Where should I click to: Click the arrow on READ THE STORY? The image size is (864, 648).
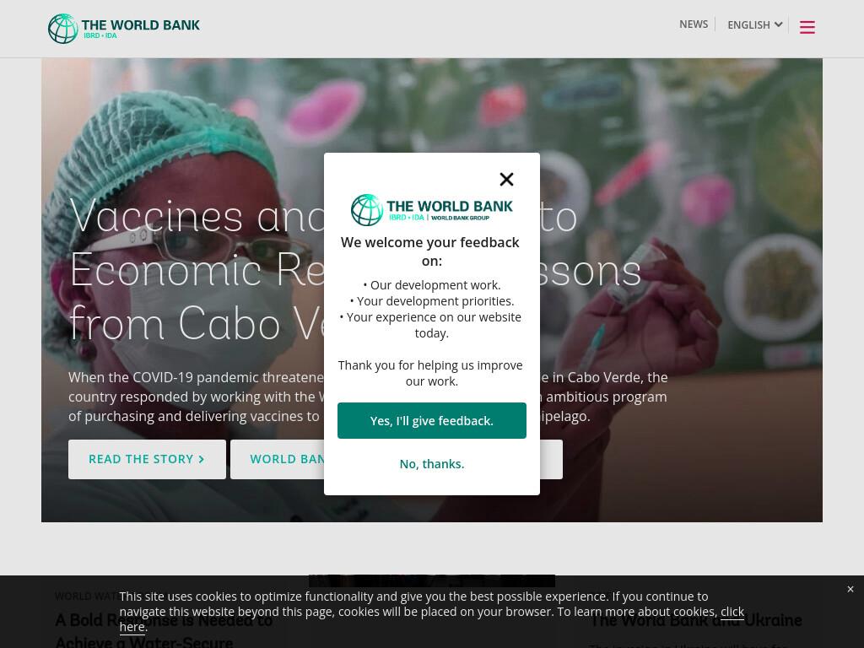[x=201, y=459]
